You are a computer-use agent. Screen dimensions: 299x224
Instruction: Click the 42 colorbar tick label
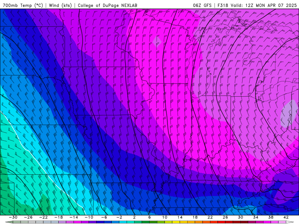(286, 217)
